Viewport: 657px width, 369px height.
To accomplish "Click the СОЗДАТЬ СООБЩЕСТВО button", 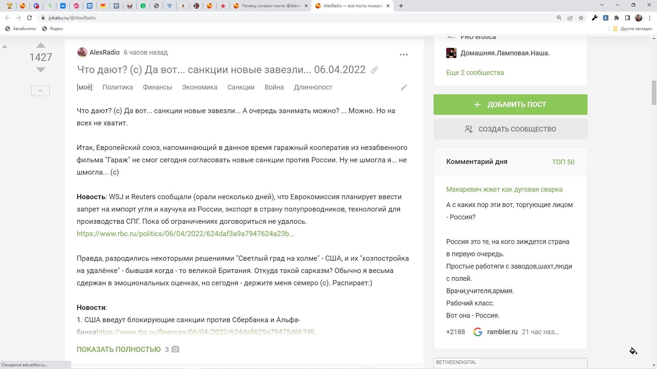I will tap(510, 129).
